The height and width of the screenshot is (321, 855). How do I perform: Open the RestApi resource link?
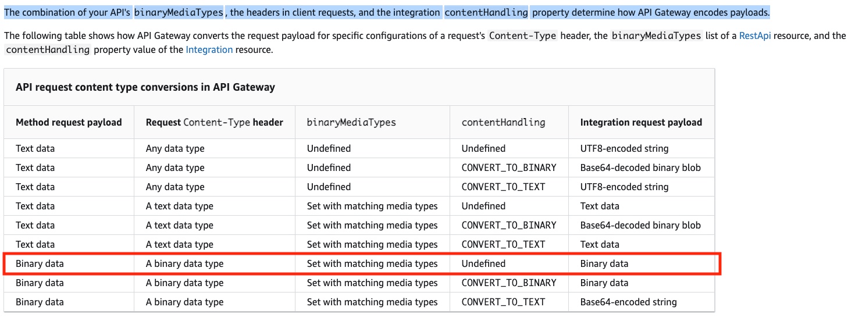coord(755,35)
